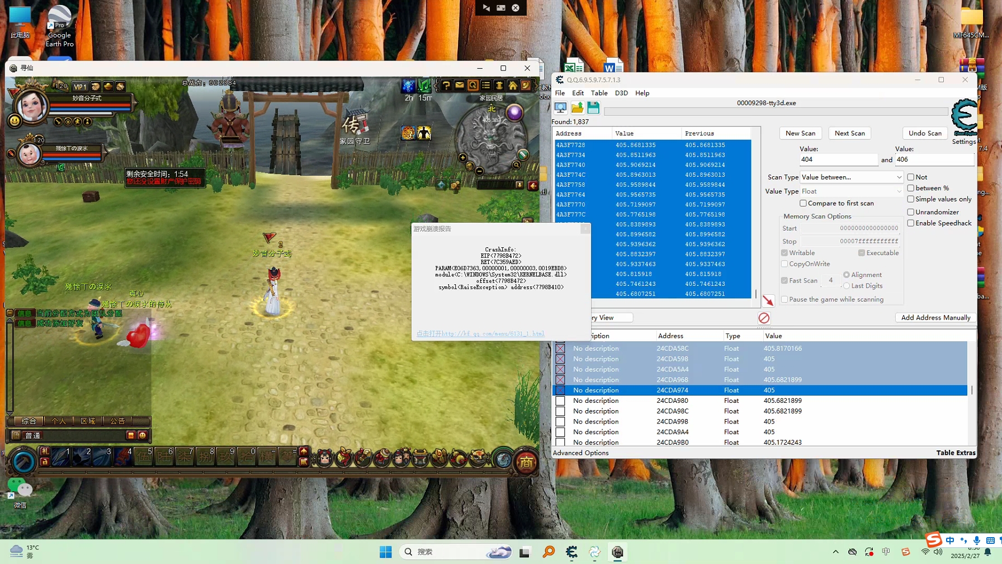Enable Simple values only checkbox
The height and width of the screenshot is (564, 1002).
pyautogui.click(x=911, y=199)
